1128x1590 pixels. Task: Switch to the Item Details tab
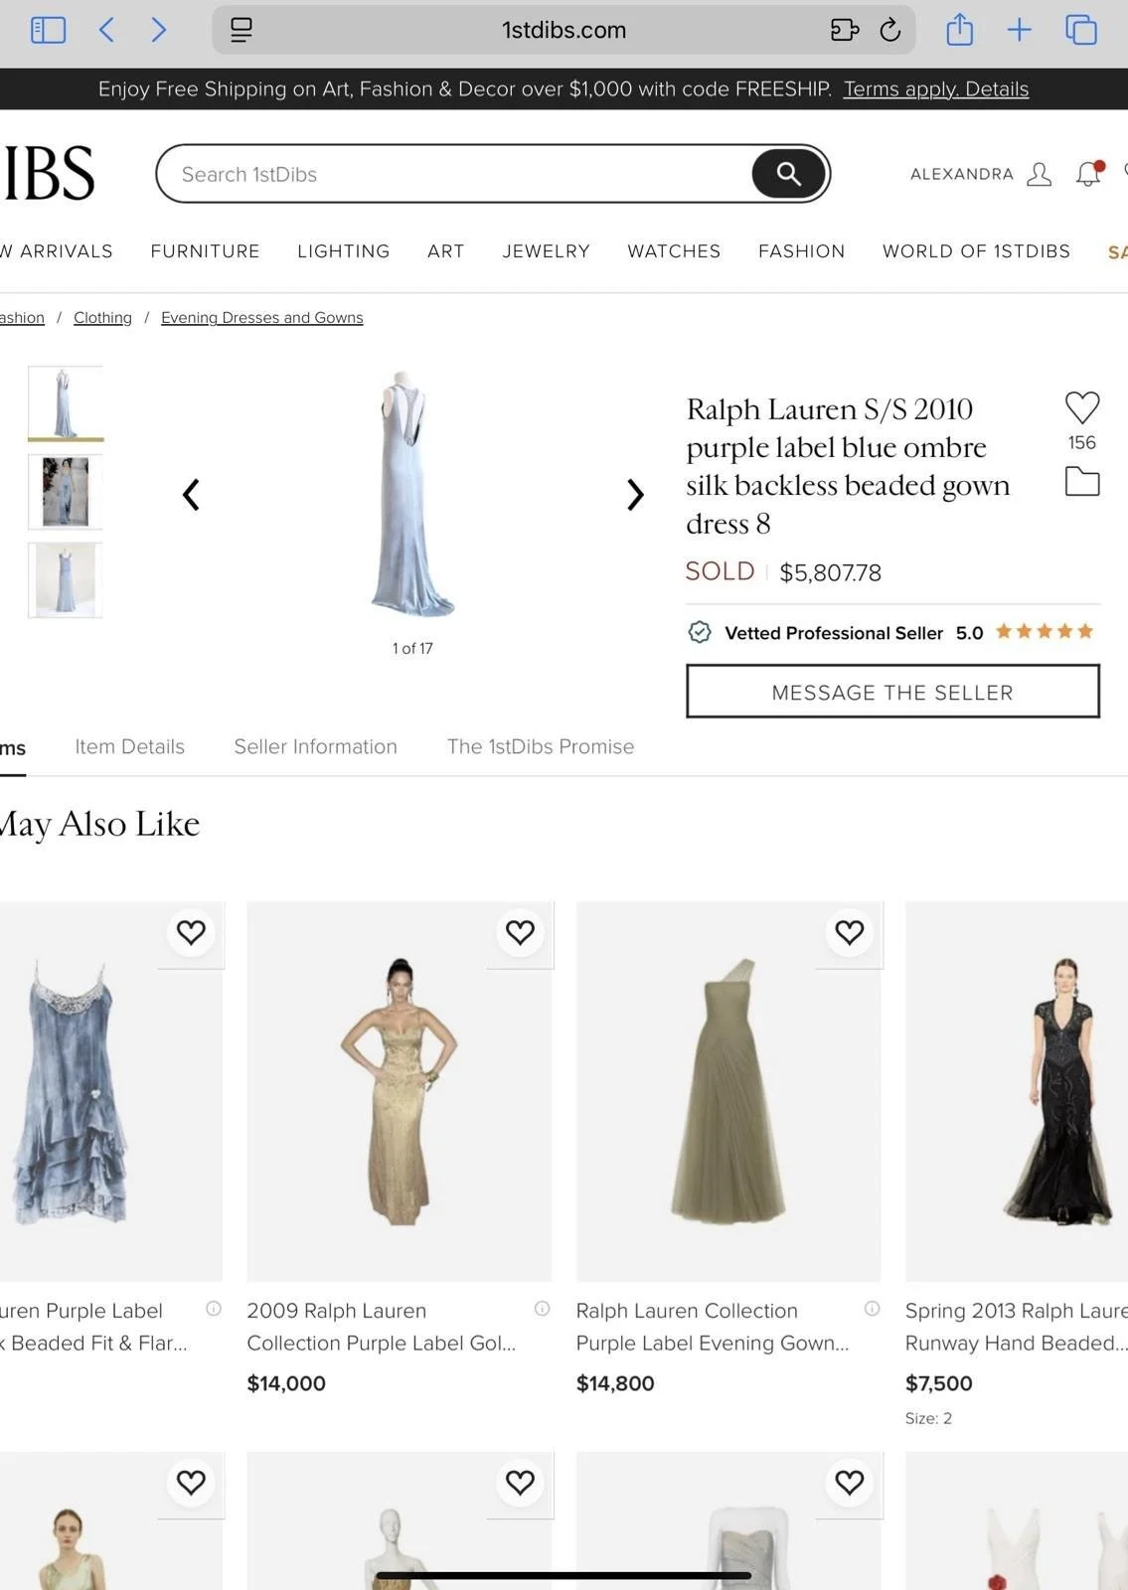tap(129, 747)
